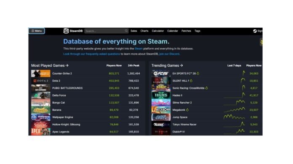Open the frequently asked questions link
The image size is (293, 164).
(91, 54)
